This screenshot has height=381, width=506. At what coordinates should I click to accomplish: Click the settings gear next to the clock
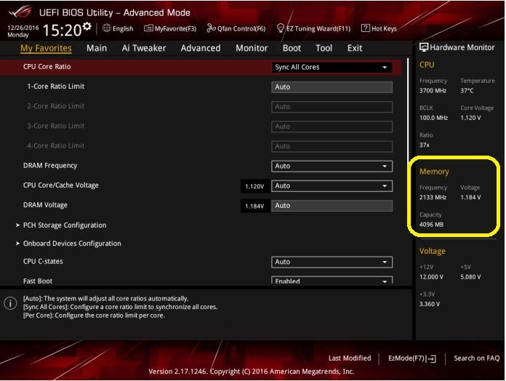(87, 26)
